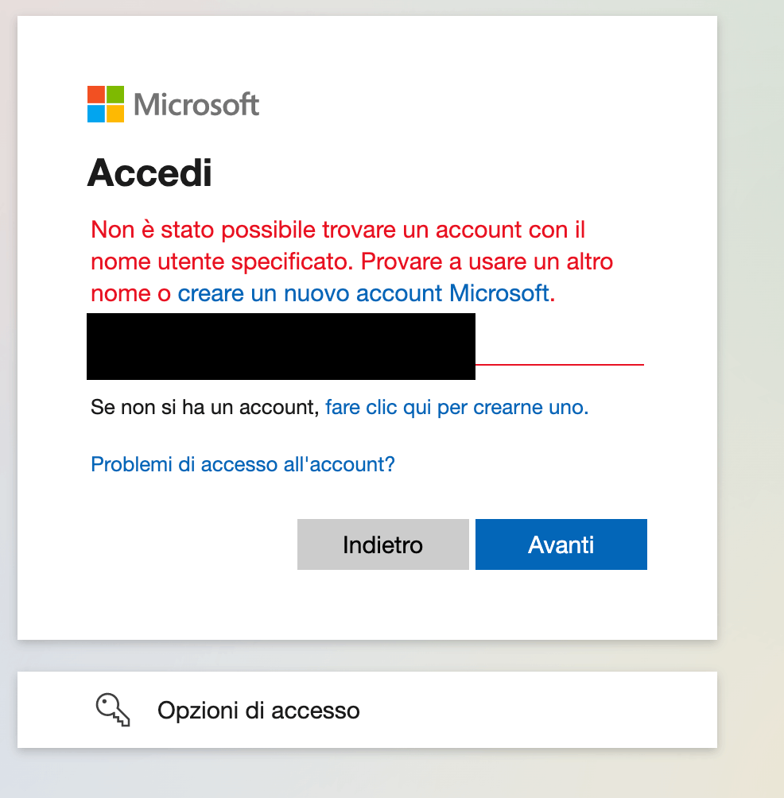Click the yellow square of the Microsoft logo

115,114
